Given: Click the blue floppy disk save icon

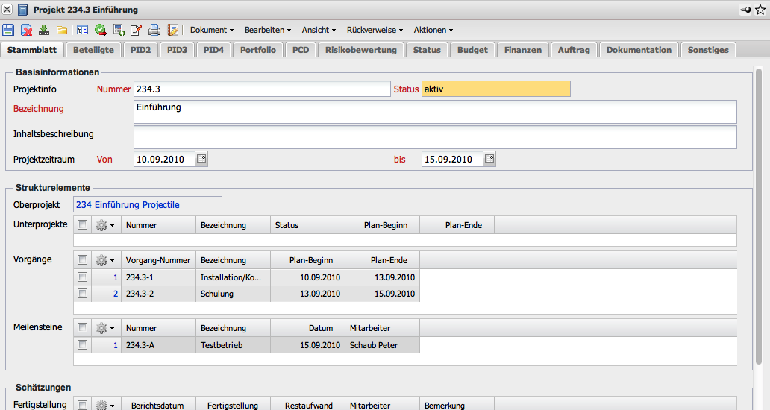Looking at the screenshot, I should pos(8,30).
